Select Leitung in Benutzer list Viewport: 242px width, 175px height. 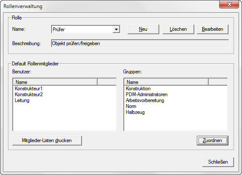(22, 100)
